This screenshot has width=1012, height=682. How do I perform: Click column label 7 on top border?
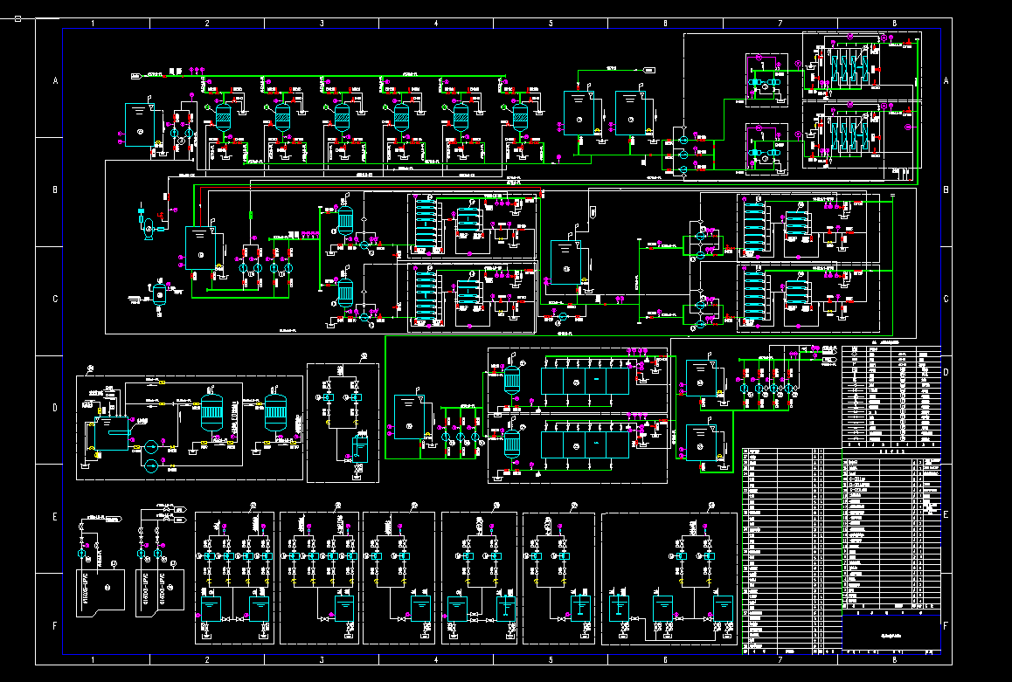click(x=780, y=24)
